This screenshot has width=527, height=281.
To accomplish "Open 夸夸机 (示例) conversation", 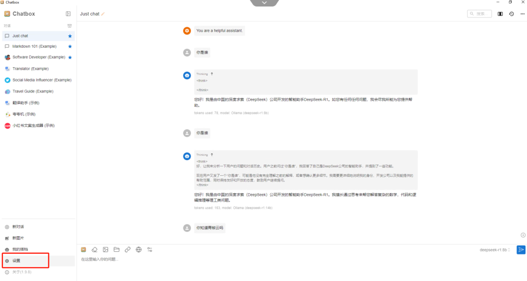I will (x=39, y=114).
